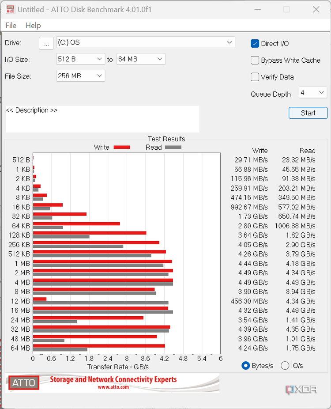The image size is (331, 409).
Task: Click the Write column header in results
Action: [x=260, y=151]
